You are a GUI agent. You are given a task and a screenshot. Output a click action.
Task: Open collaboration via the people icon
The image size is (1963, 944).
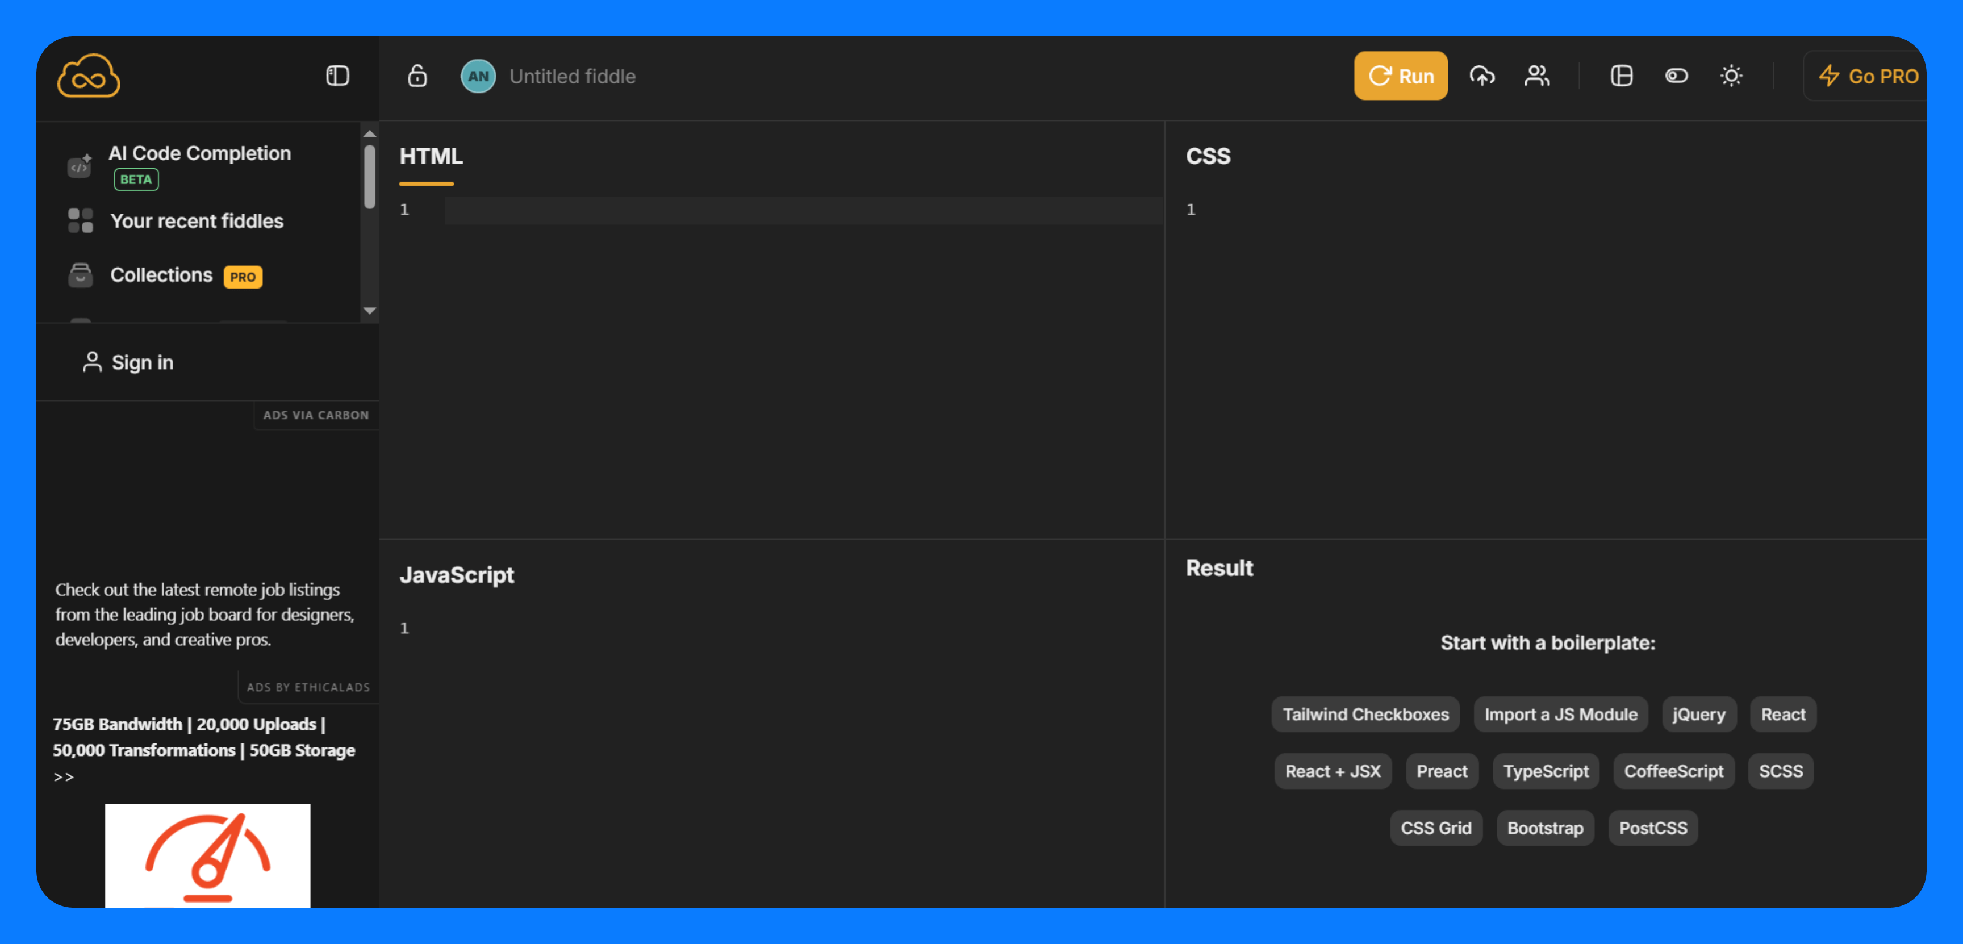tap(1537, 76)
